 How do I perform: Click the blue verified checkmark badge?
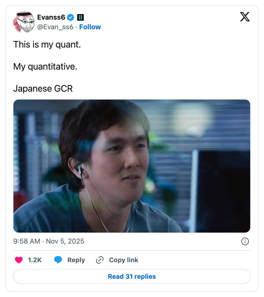tap(71, 18)
